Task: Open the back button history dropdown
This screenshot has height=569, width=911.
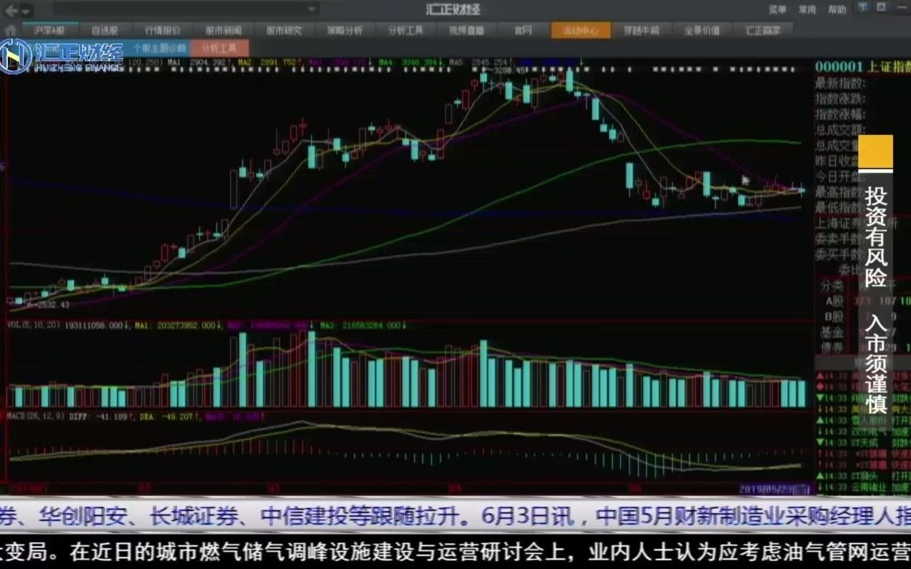Action: click(27, 13)
